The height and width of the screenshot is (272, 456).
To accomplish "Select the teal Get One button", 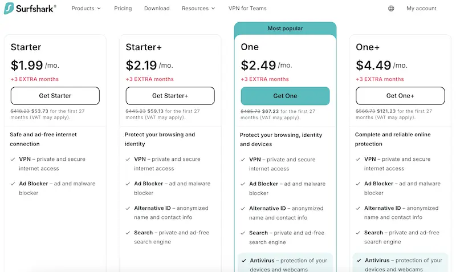I will coord(285,96).
